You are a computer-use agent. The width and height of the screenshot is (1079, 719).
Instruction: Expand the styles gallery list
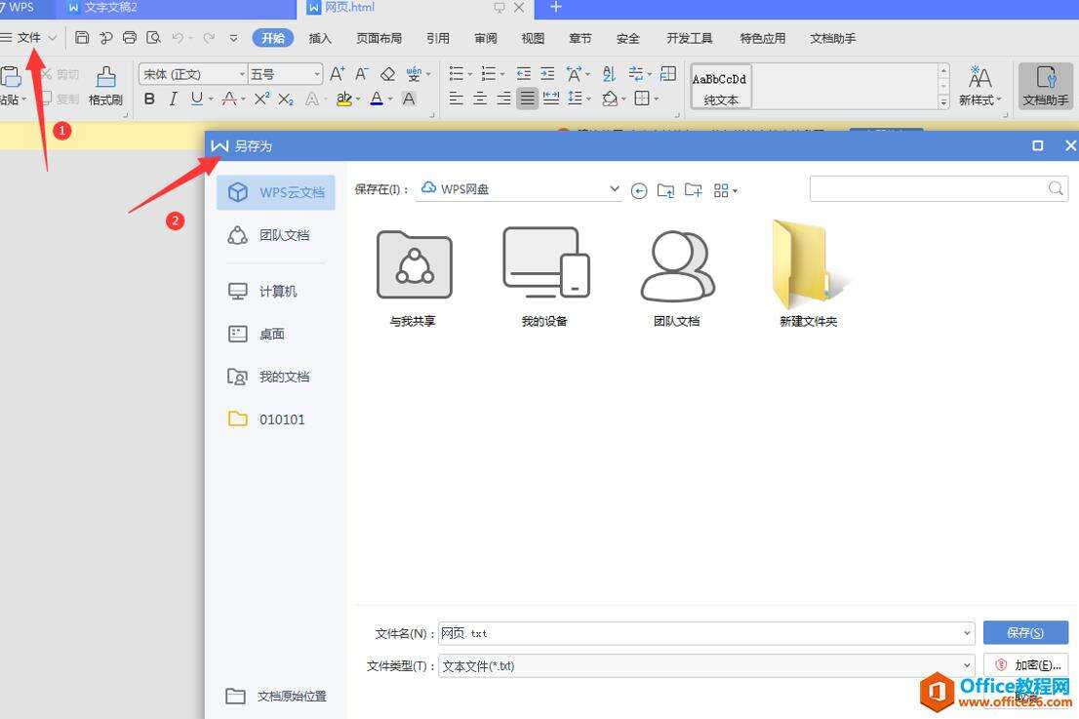pos(943,102)
